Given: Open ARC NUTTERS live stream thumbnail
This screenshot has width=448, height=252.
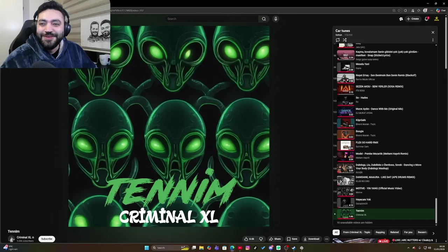Looking at the screenshot, I should 361,241.
